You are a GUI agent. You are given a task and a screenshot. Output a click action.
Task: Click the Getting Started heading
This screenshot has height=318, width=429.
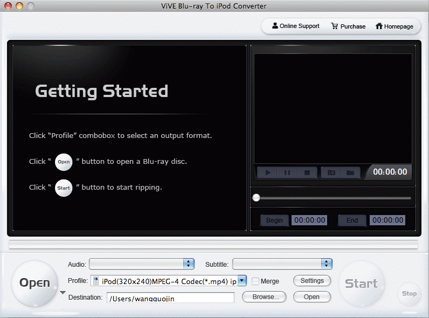point(101,92)
